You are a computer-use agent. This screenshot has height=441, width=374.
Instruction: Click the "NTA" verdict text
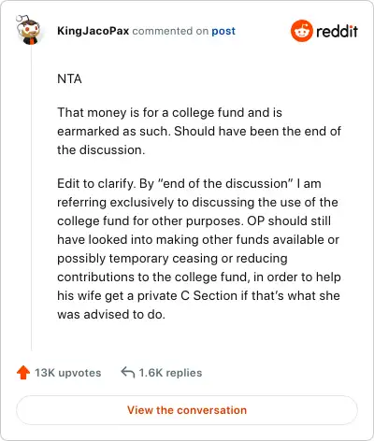tap(69, 79)
